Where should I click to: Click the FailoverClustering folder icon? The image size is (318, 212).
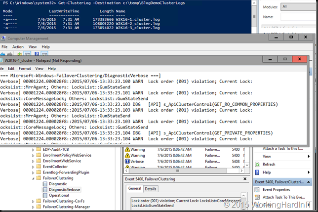pos(39,178)
